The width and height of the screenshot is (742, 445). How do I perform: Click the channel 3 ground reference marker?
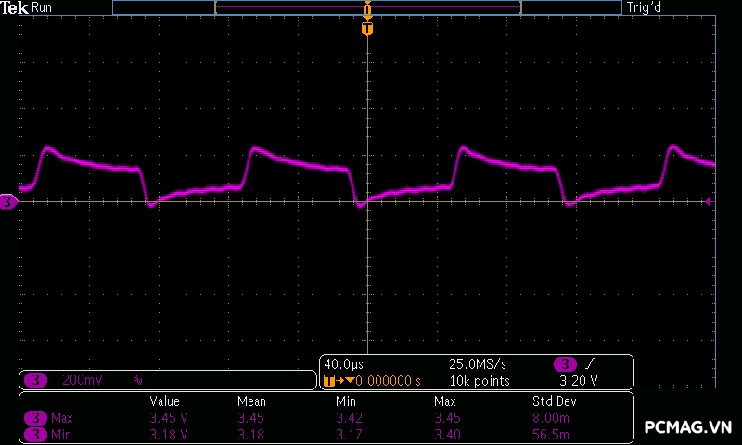point(8,201)
